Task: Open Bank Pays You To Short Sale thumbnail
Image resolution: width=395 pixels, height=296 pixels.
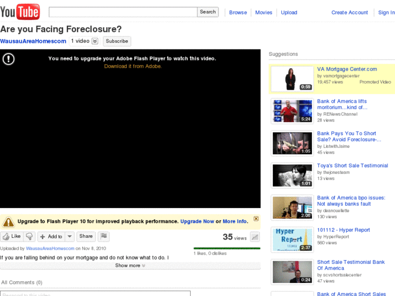Action: 292,143
